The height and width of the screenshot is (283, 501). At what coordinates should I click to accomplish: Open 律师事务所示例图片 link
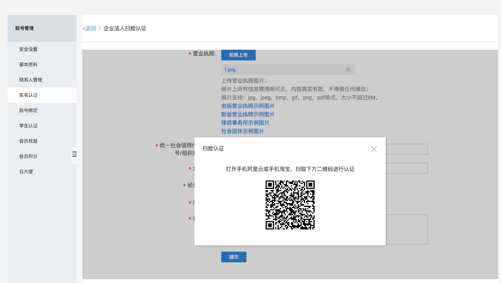click(245, 123)
